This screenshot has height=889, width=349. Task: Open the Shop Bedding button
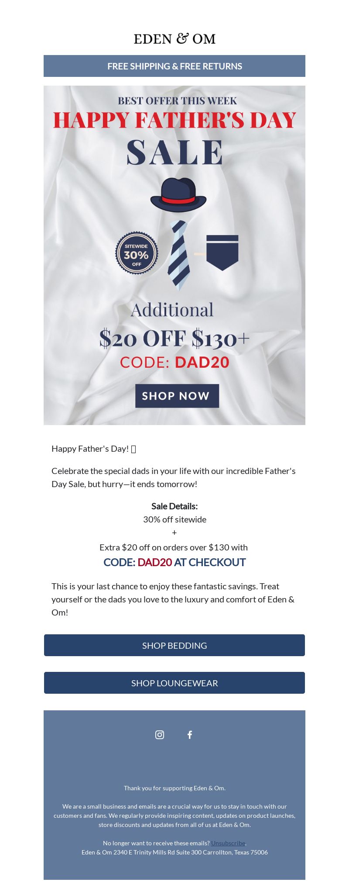pos(174,645)
